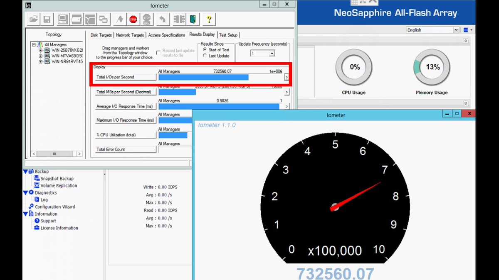
Task: Start tests with the green flag icon
Action: click(x=120, y=19)
